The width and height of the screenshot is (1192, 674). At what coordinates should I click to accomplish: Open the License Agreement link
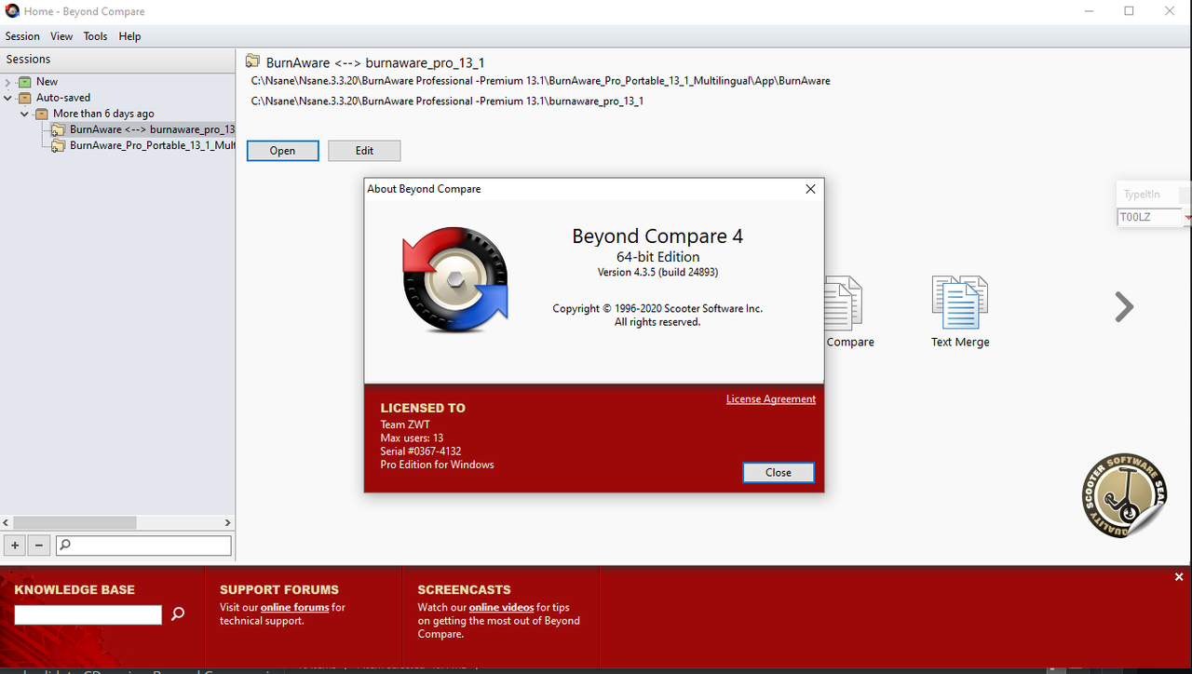(x=771, y=399)
